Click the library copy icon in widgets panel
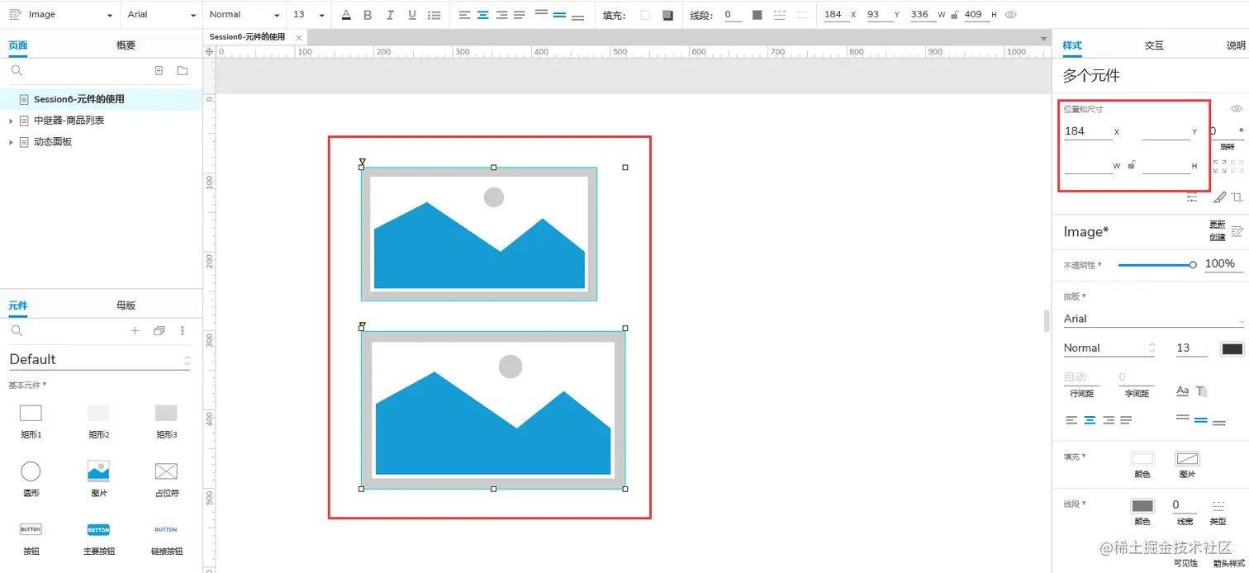Screen dimensions: 1249x573 pos(159,331)
